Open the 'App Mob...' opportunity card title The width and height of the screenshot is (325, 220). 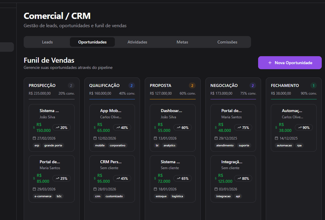coord(111,111)
